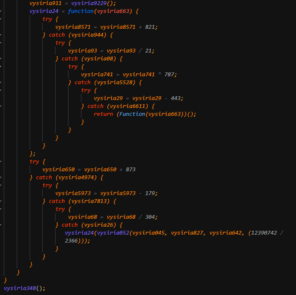Click the number 443
Screen dimensions: 296x295
click(176, 98)
